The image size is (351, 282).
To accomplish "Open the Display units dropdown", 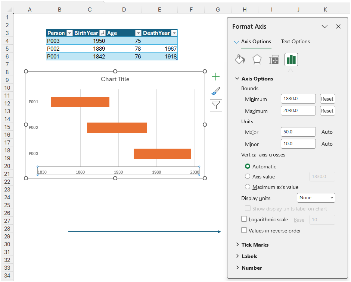I will (x=316, y=198).
